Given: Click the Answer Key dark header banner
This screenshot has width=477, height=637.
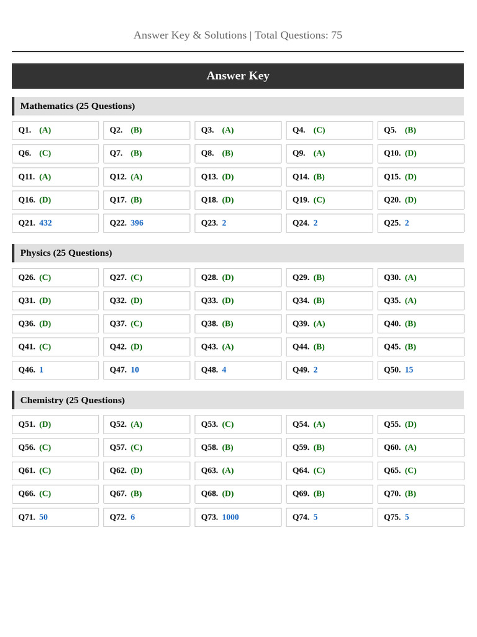Looking at the screenshot, I should [238, 76].
